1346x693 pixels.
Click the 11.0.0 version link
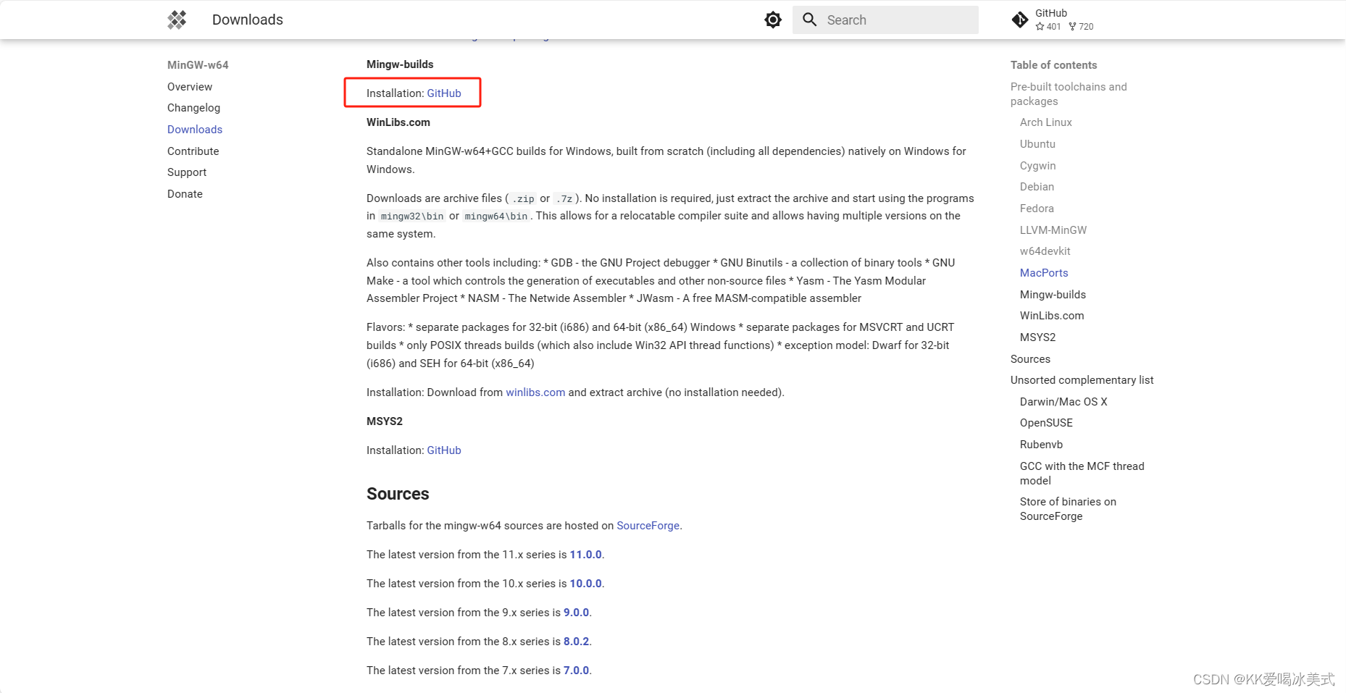coord(586,554)
